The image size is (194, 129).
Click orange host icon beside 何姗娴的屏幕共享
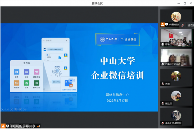3,126
